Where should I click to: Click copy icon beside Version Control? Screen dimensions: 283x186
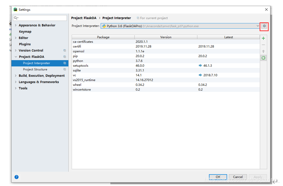tap(65, 51)
